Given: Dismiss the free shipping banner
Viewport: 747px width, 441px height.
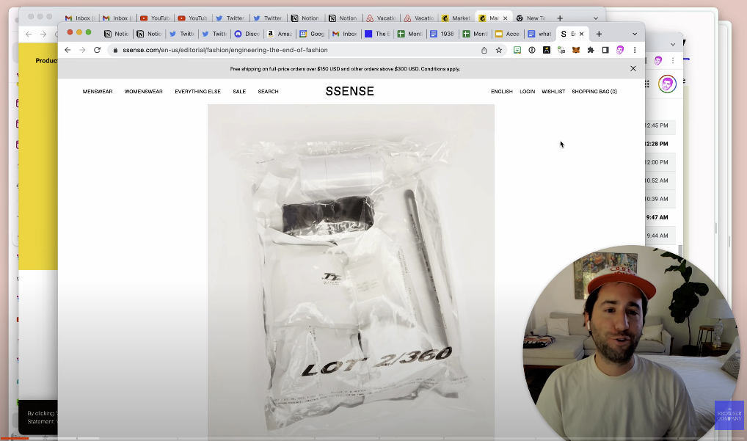Looking at the screenshot, I should point(633,68).
